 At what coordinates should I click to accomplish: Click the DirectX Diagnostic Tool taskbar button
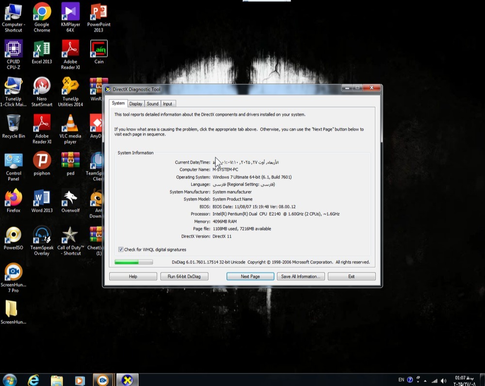(x=127, y=380)
